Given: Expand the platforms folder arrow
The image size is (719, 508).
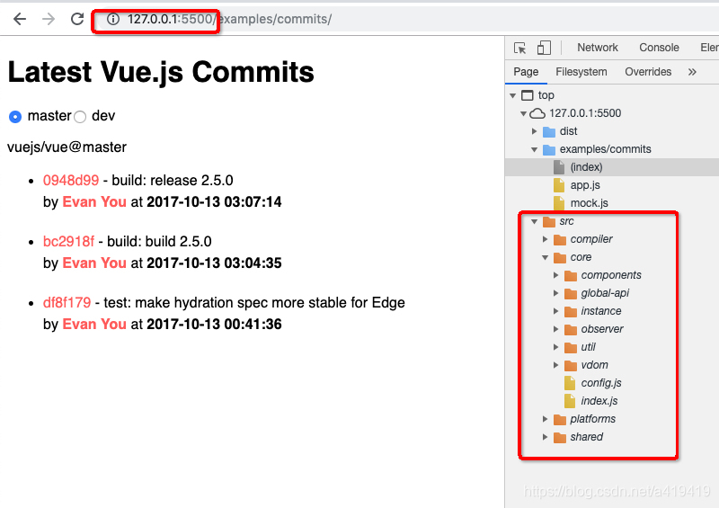Looking at the screenshot, I should [x=546, y=419].
